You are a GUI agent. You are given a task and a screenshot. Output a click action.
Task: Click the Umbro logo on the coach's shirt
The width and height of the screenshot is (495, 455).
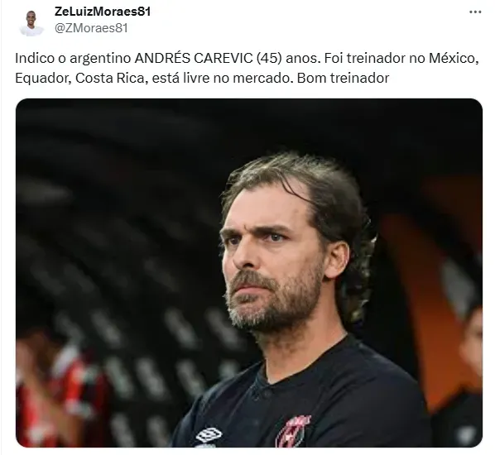[209, 436]
